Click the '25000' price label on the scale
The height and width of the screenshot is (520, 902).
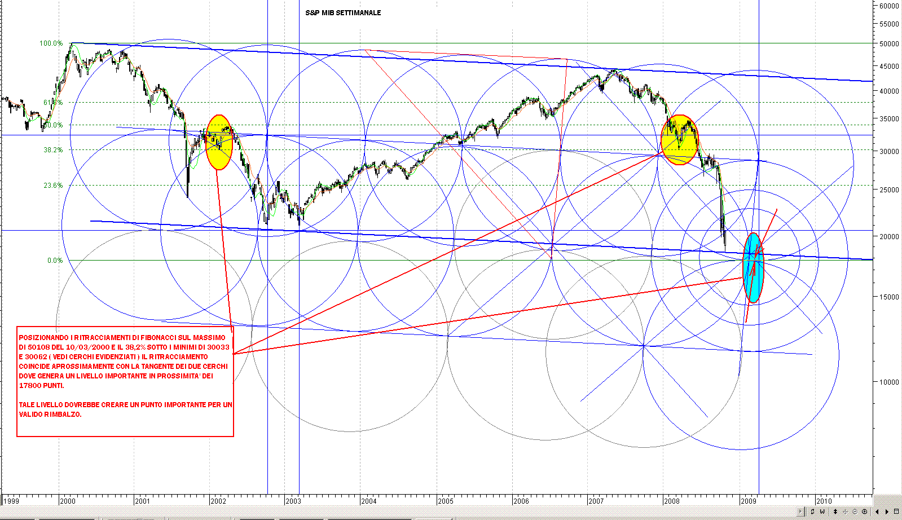pos(889,190)
